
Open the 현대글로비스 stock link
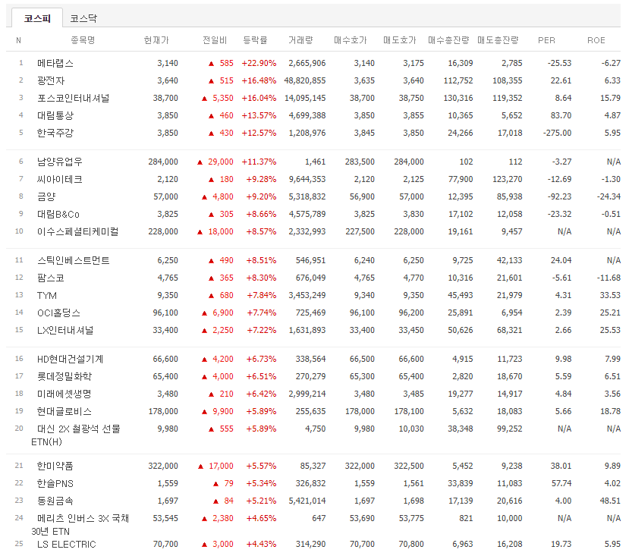(x=64, y=411)
